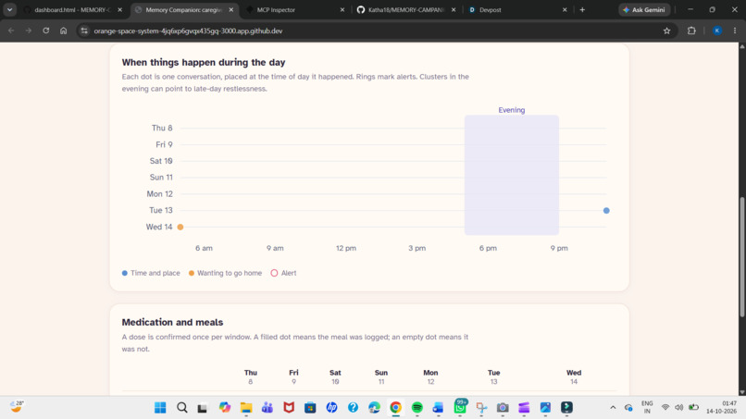Click the Time and place legend item
746x419 pixels.
point(151,273)
